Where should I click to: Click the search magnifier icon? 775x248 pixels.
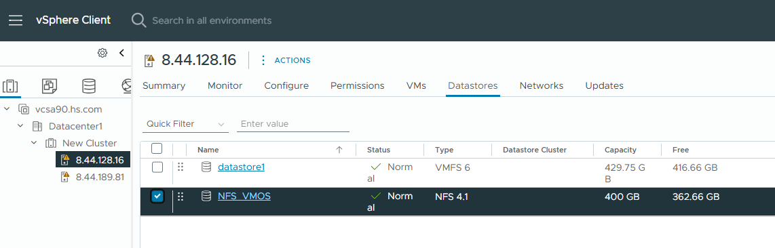(138, 20)
